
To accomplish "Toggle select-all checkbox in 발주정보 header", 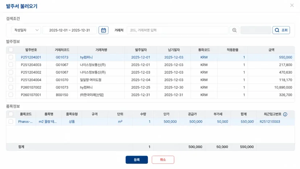I will (11, 50).
